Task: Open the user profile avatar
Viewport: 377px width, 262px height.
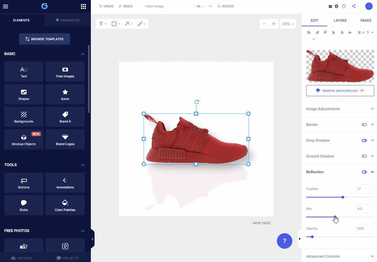Action: pyautogui.click(x=369, y=6)
